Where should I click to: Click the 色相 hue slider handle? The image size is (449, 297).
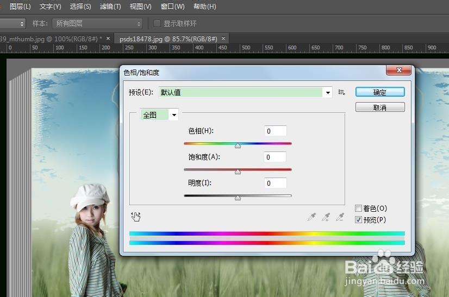(x=238, y=146)
